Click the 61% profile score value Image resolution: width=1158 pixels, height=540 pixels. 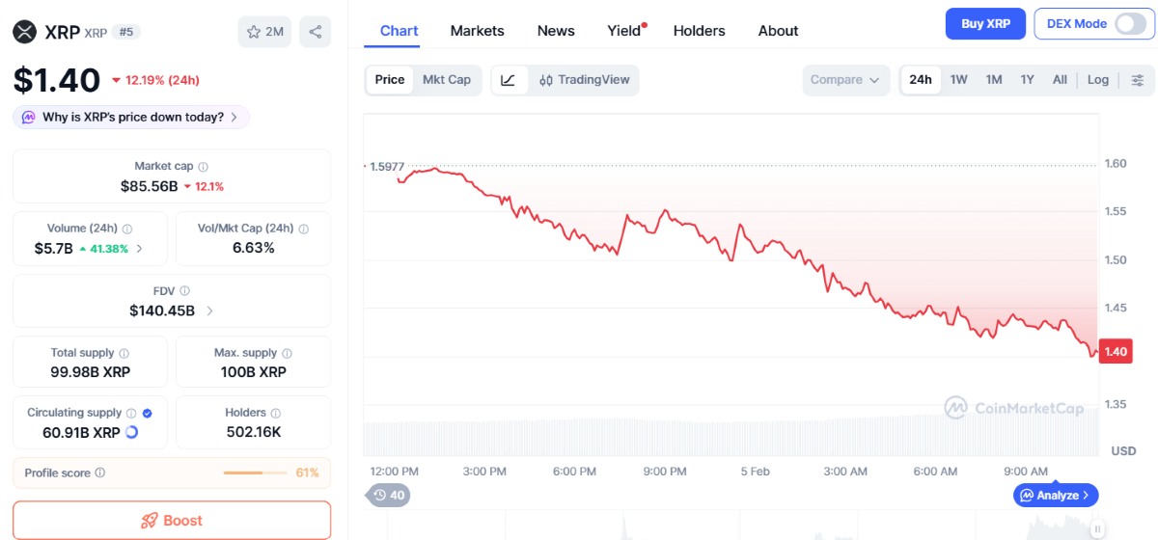pos(308,473)
